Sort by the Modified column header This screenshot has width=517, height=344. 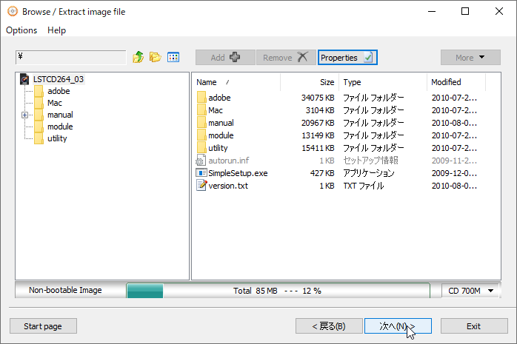(456, 82)
